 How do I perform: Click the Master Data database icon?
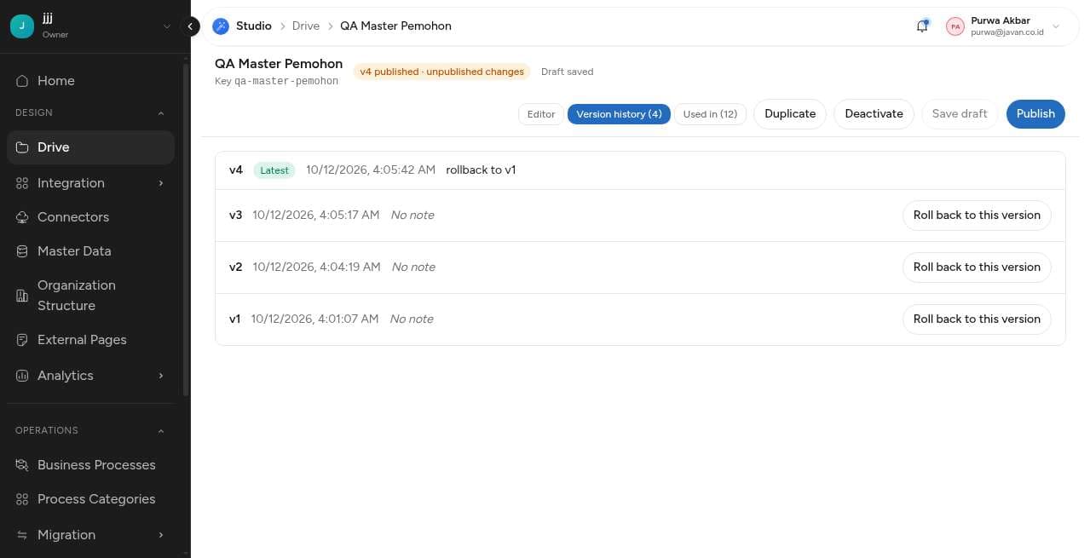click(x=22, y=251)
